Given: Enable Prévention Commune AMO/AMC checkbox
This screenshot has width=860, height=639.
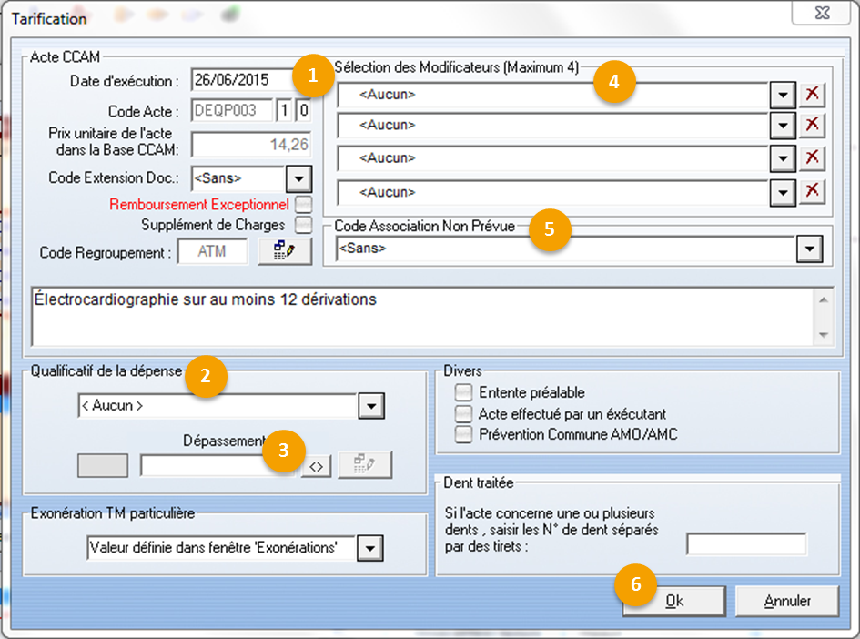Looking at the screenshot, I should tap(465, 434).
